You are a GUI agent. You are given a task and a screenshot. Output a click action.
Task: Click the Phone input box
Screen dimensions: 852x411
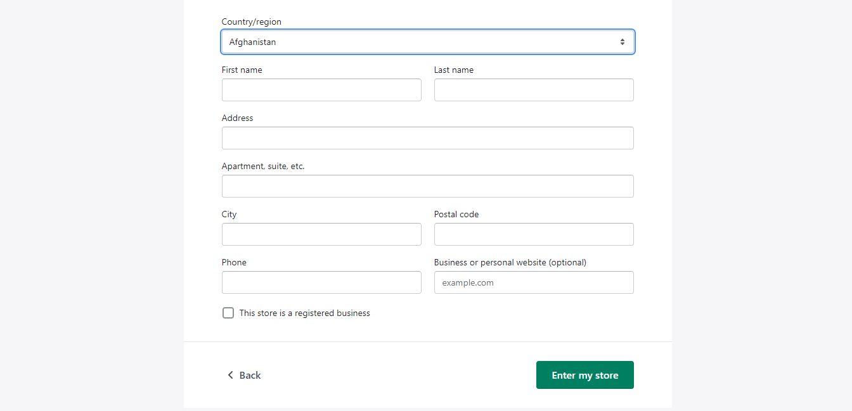coord(321,282)
